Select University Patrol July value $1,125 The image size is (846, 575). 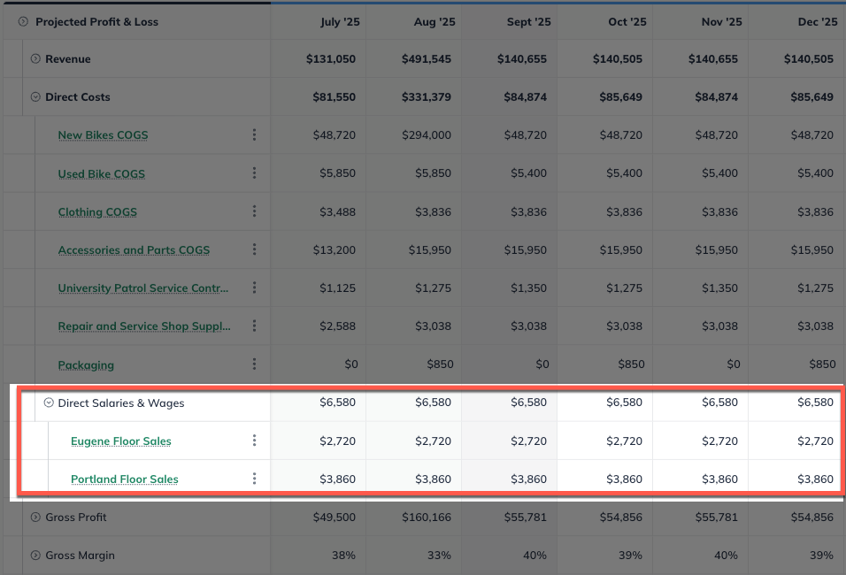[x=337, y=288]
